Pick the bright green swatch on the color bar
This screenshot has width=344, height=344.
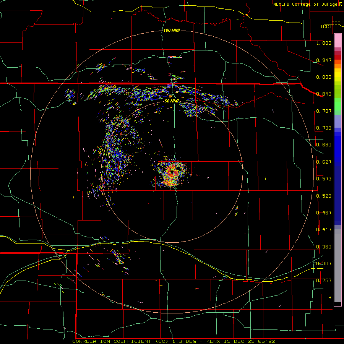[x=338, y=105]
